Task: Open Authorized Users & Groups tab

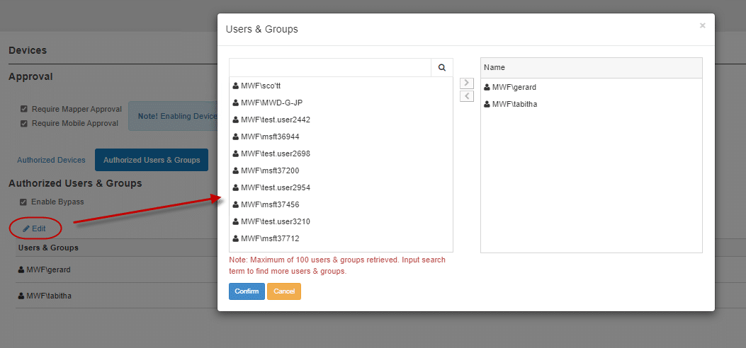Action: pyautogui.click(x=152, y=160)
